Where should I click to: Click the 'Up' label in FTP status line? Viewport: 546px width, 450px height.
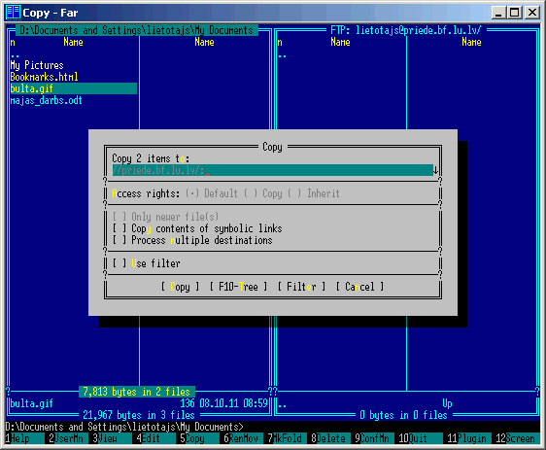coord(447,403)
